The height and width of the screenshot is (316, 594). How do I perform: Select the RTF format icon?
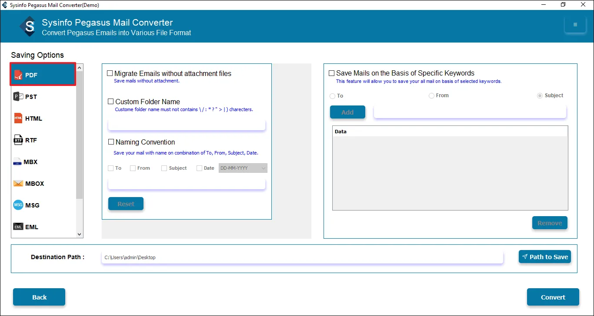click(x=18, y=140)
